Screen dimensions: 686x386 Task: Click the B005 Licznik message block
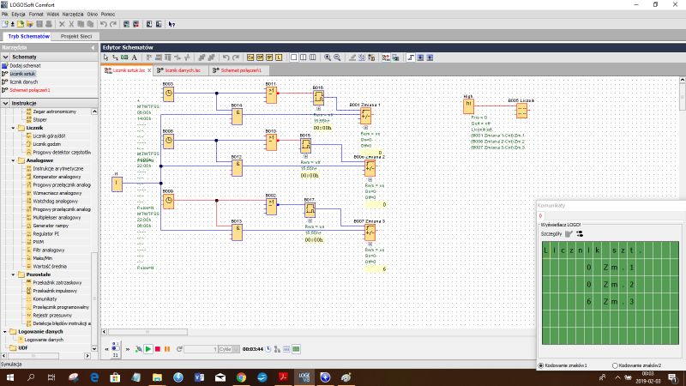click(522, 111)
